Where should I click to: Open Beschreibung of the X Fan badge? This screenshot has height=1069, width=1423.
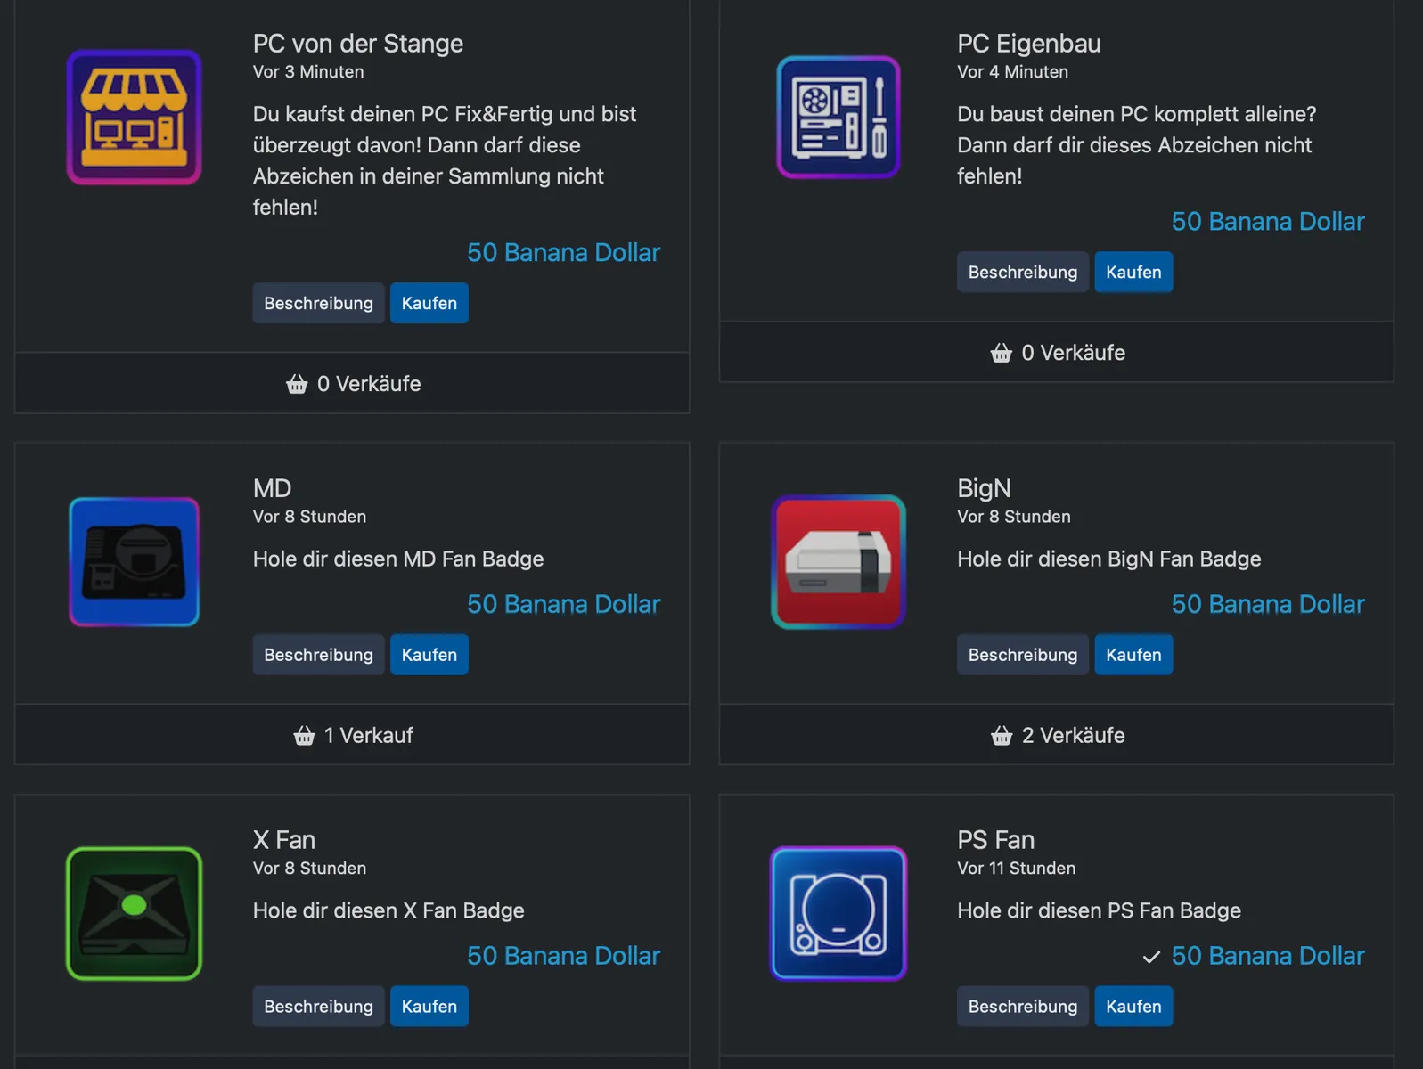[318, 1007]
